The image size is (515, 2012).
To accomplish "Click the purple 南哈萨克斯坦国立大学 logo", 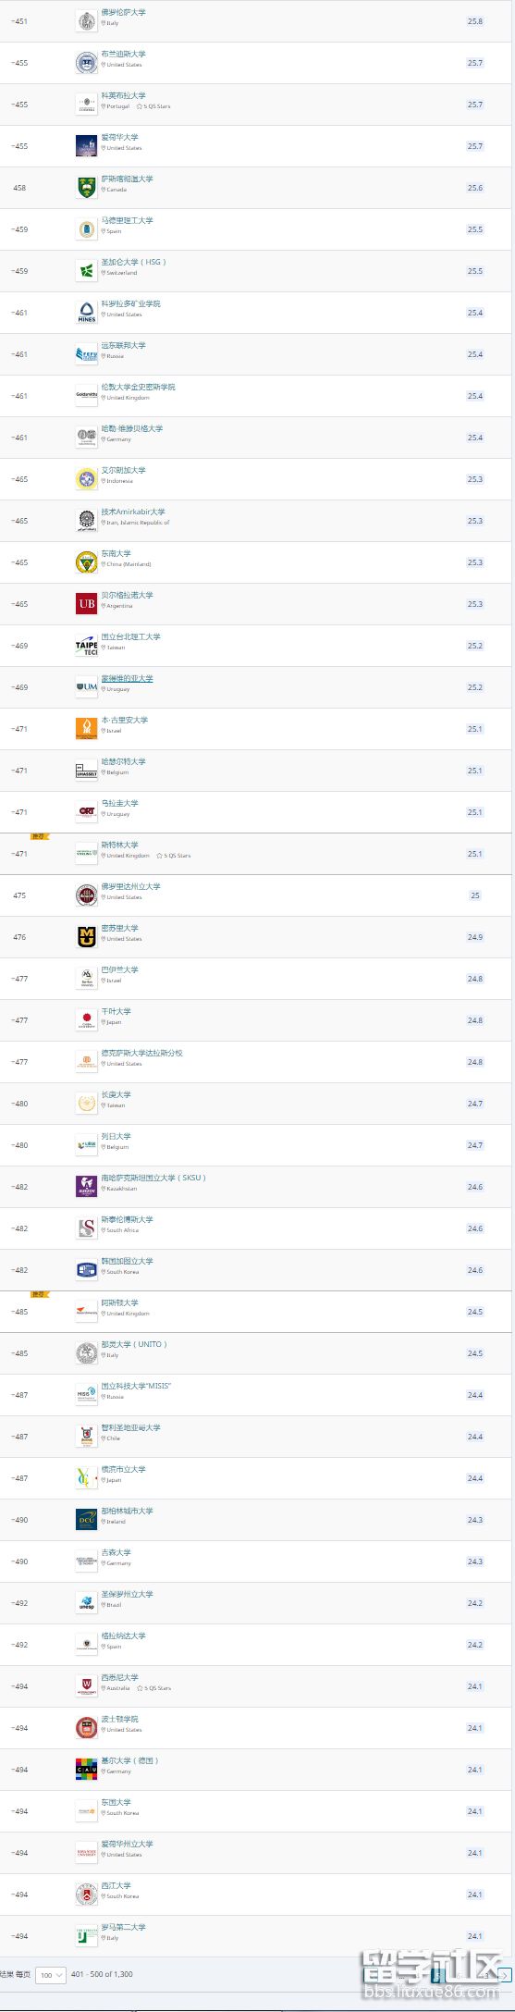I will pyautogui.click(x=87, y=1187).
